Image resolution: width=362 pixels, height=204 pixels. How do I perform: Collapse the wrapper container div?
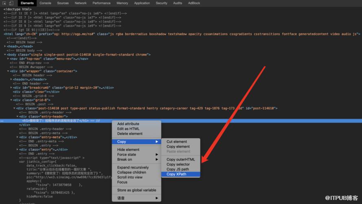click(x=8, y=71)
